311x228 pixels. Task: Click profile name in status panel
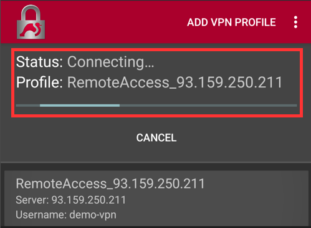click(x=175, y=82)
